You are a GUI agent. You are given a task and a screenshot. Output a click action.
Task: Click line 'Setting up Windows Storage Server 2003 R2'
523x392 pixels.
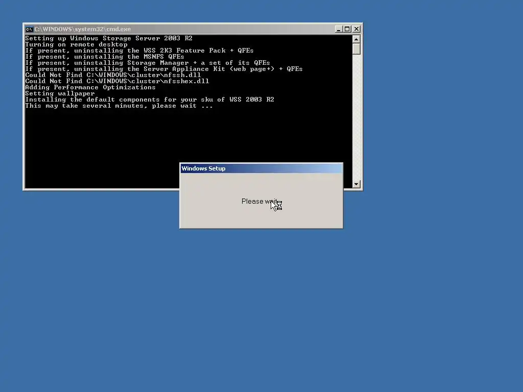109,38
